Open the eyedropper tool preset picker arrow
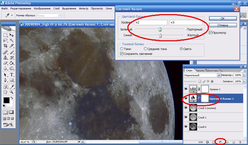The image size is (248, 145). tap(12, 16)
